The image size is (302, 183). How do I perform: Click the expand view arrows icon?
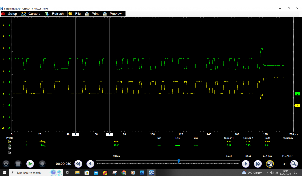[270, 164]
